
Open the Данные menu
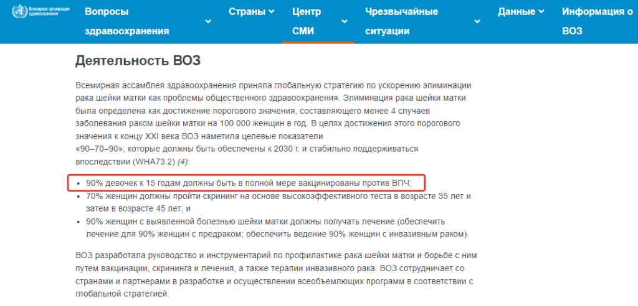(517, 12)
